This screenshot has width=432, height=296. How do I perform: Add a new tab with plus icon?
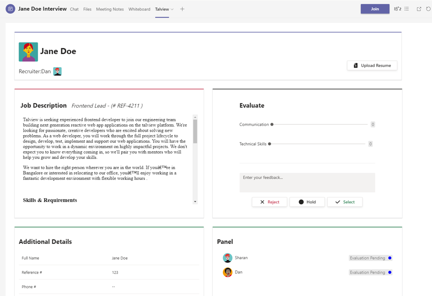(x=182, y=9)
